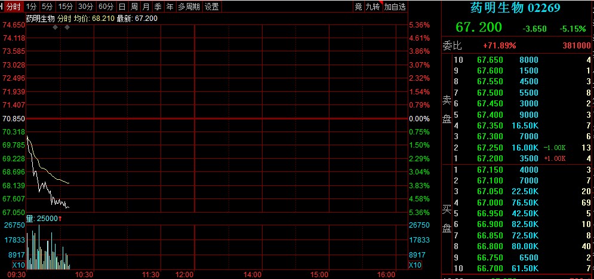Open the 月 monthly chart tab

(x=146, y=7)
